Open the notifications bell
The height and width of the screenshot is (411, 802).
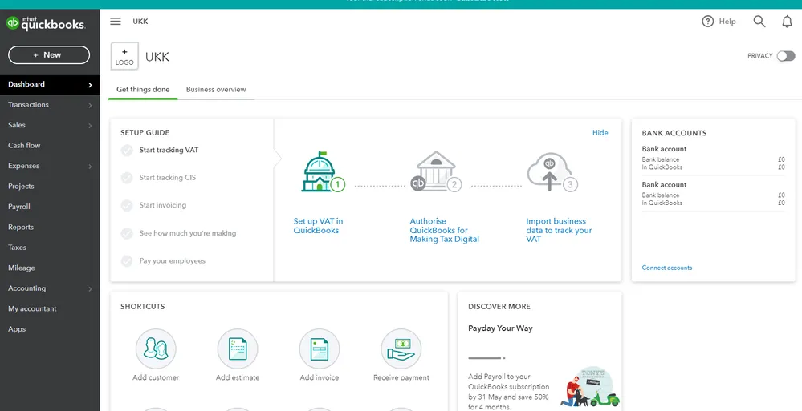click(x=787, y=22)
